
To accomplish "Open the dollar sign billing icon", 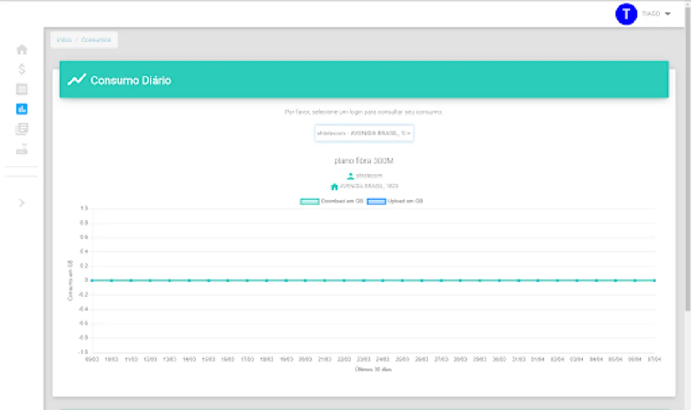I will pyautogui.click(x=21, y=69).
